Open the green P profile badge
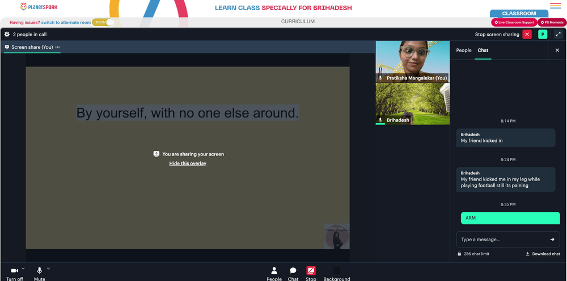This screenshot has height=281, width=567. tap(543, 35)
